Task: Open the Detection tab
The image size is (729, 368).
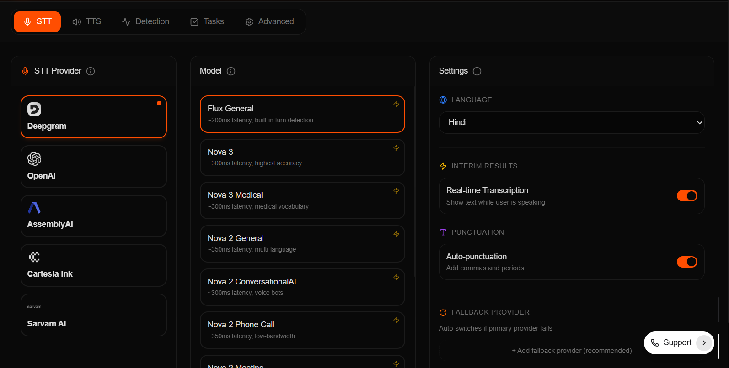Action: (x=145, y=21)
